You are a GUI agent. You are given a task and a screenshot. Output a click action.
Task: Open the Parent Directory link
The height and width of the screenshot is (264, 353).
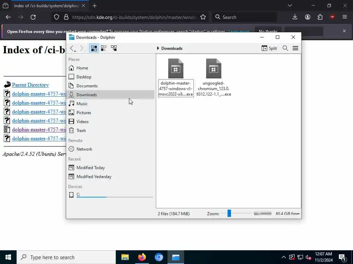coord(30,85)
